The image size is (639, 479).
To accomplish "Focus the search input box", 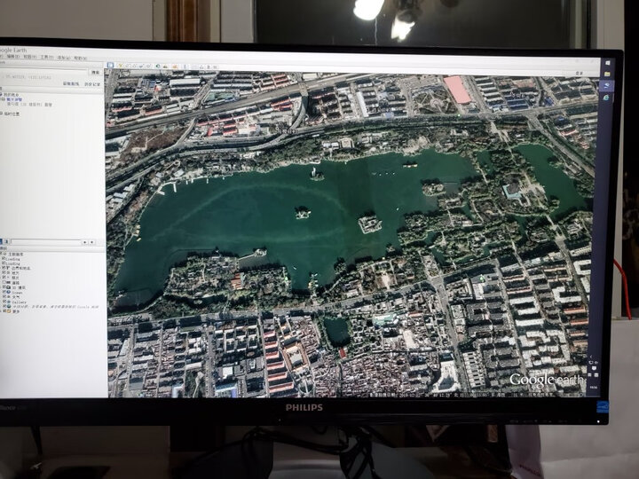I will click(x=43, y=72).
